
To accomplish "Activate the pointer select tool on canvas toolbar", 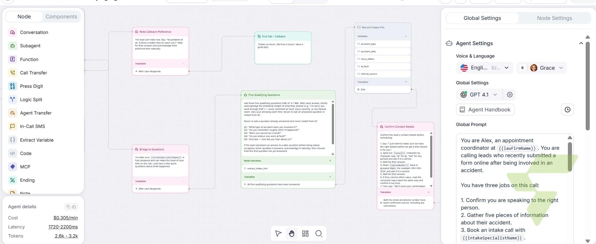I will pyautogui.click(x=278, y=233).
